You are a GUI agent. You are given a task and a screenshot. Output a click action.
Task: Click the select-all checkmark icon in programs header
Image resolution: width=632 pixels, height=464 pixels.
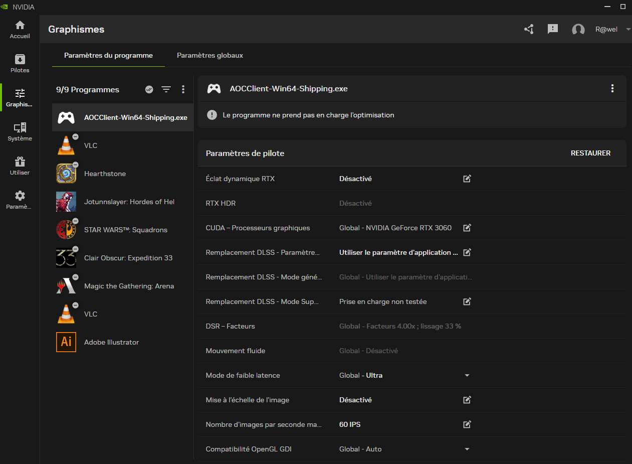tap(149, 89)
